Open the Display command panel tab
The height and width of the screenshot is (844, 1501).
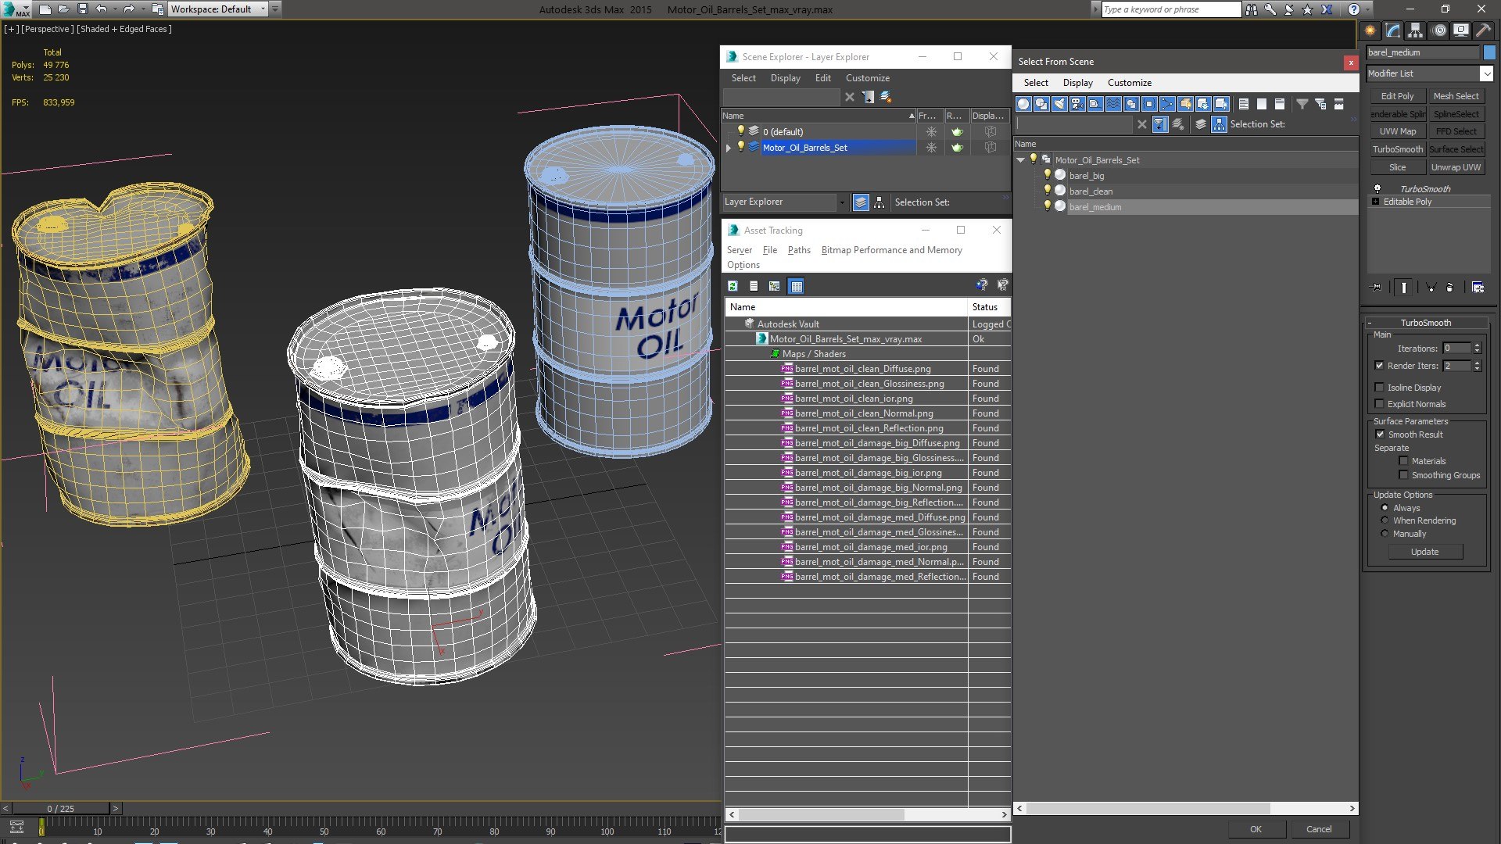[1461, 30]
